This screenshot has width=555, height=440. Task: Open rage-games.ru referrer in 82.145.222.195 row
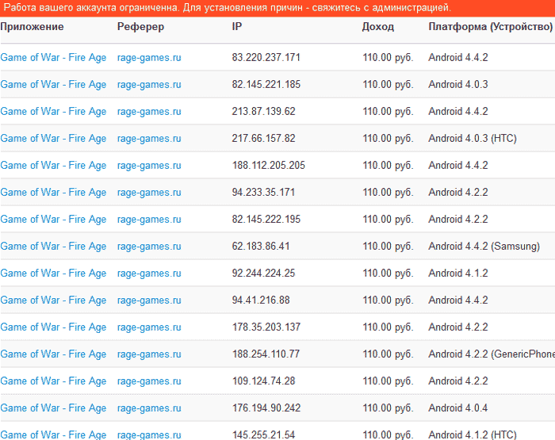(x=149, y=219)
